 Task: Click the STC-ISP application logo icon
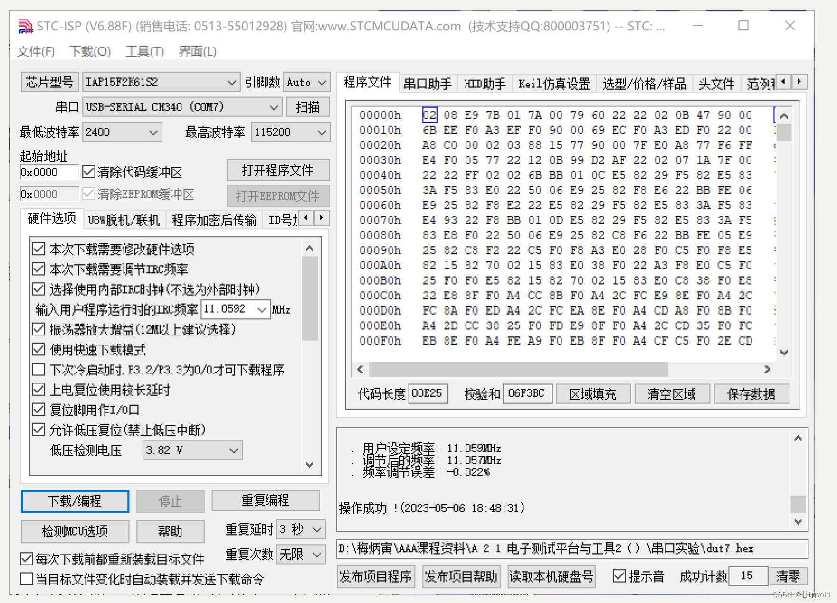25,26
